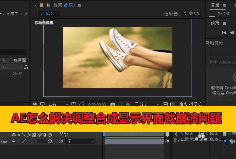Click the 经典3D renderer button
The width and height of the screenshot is (236, 159).
tap(191, 14)
